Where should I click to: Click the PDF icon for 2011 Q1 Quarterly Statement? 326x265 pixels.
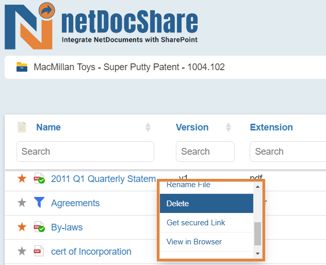click(x=39, y=178)
